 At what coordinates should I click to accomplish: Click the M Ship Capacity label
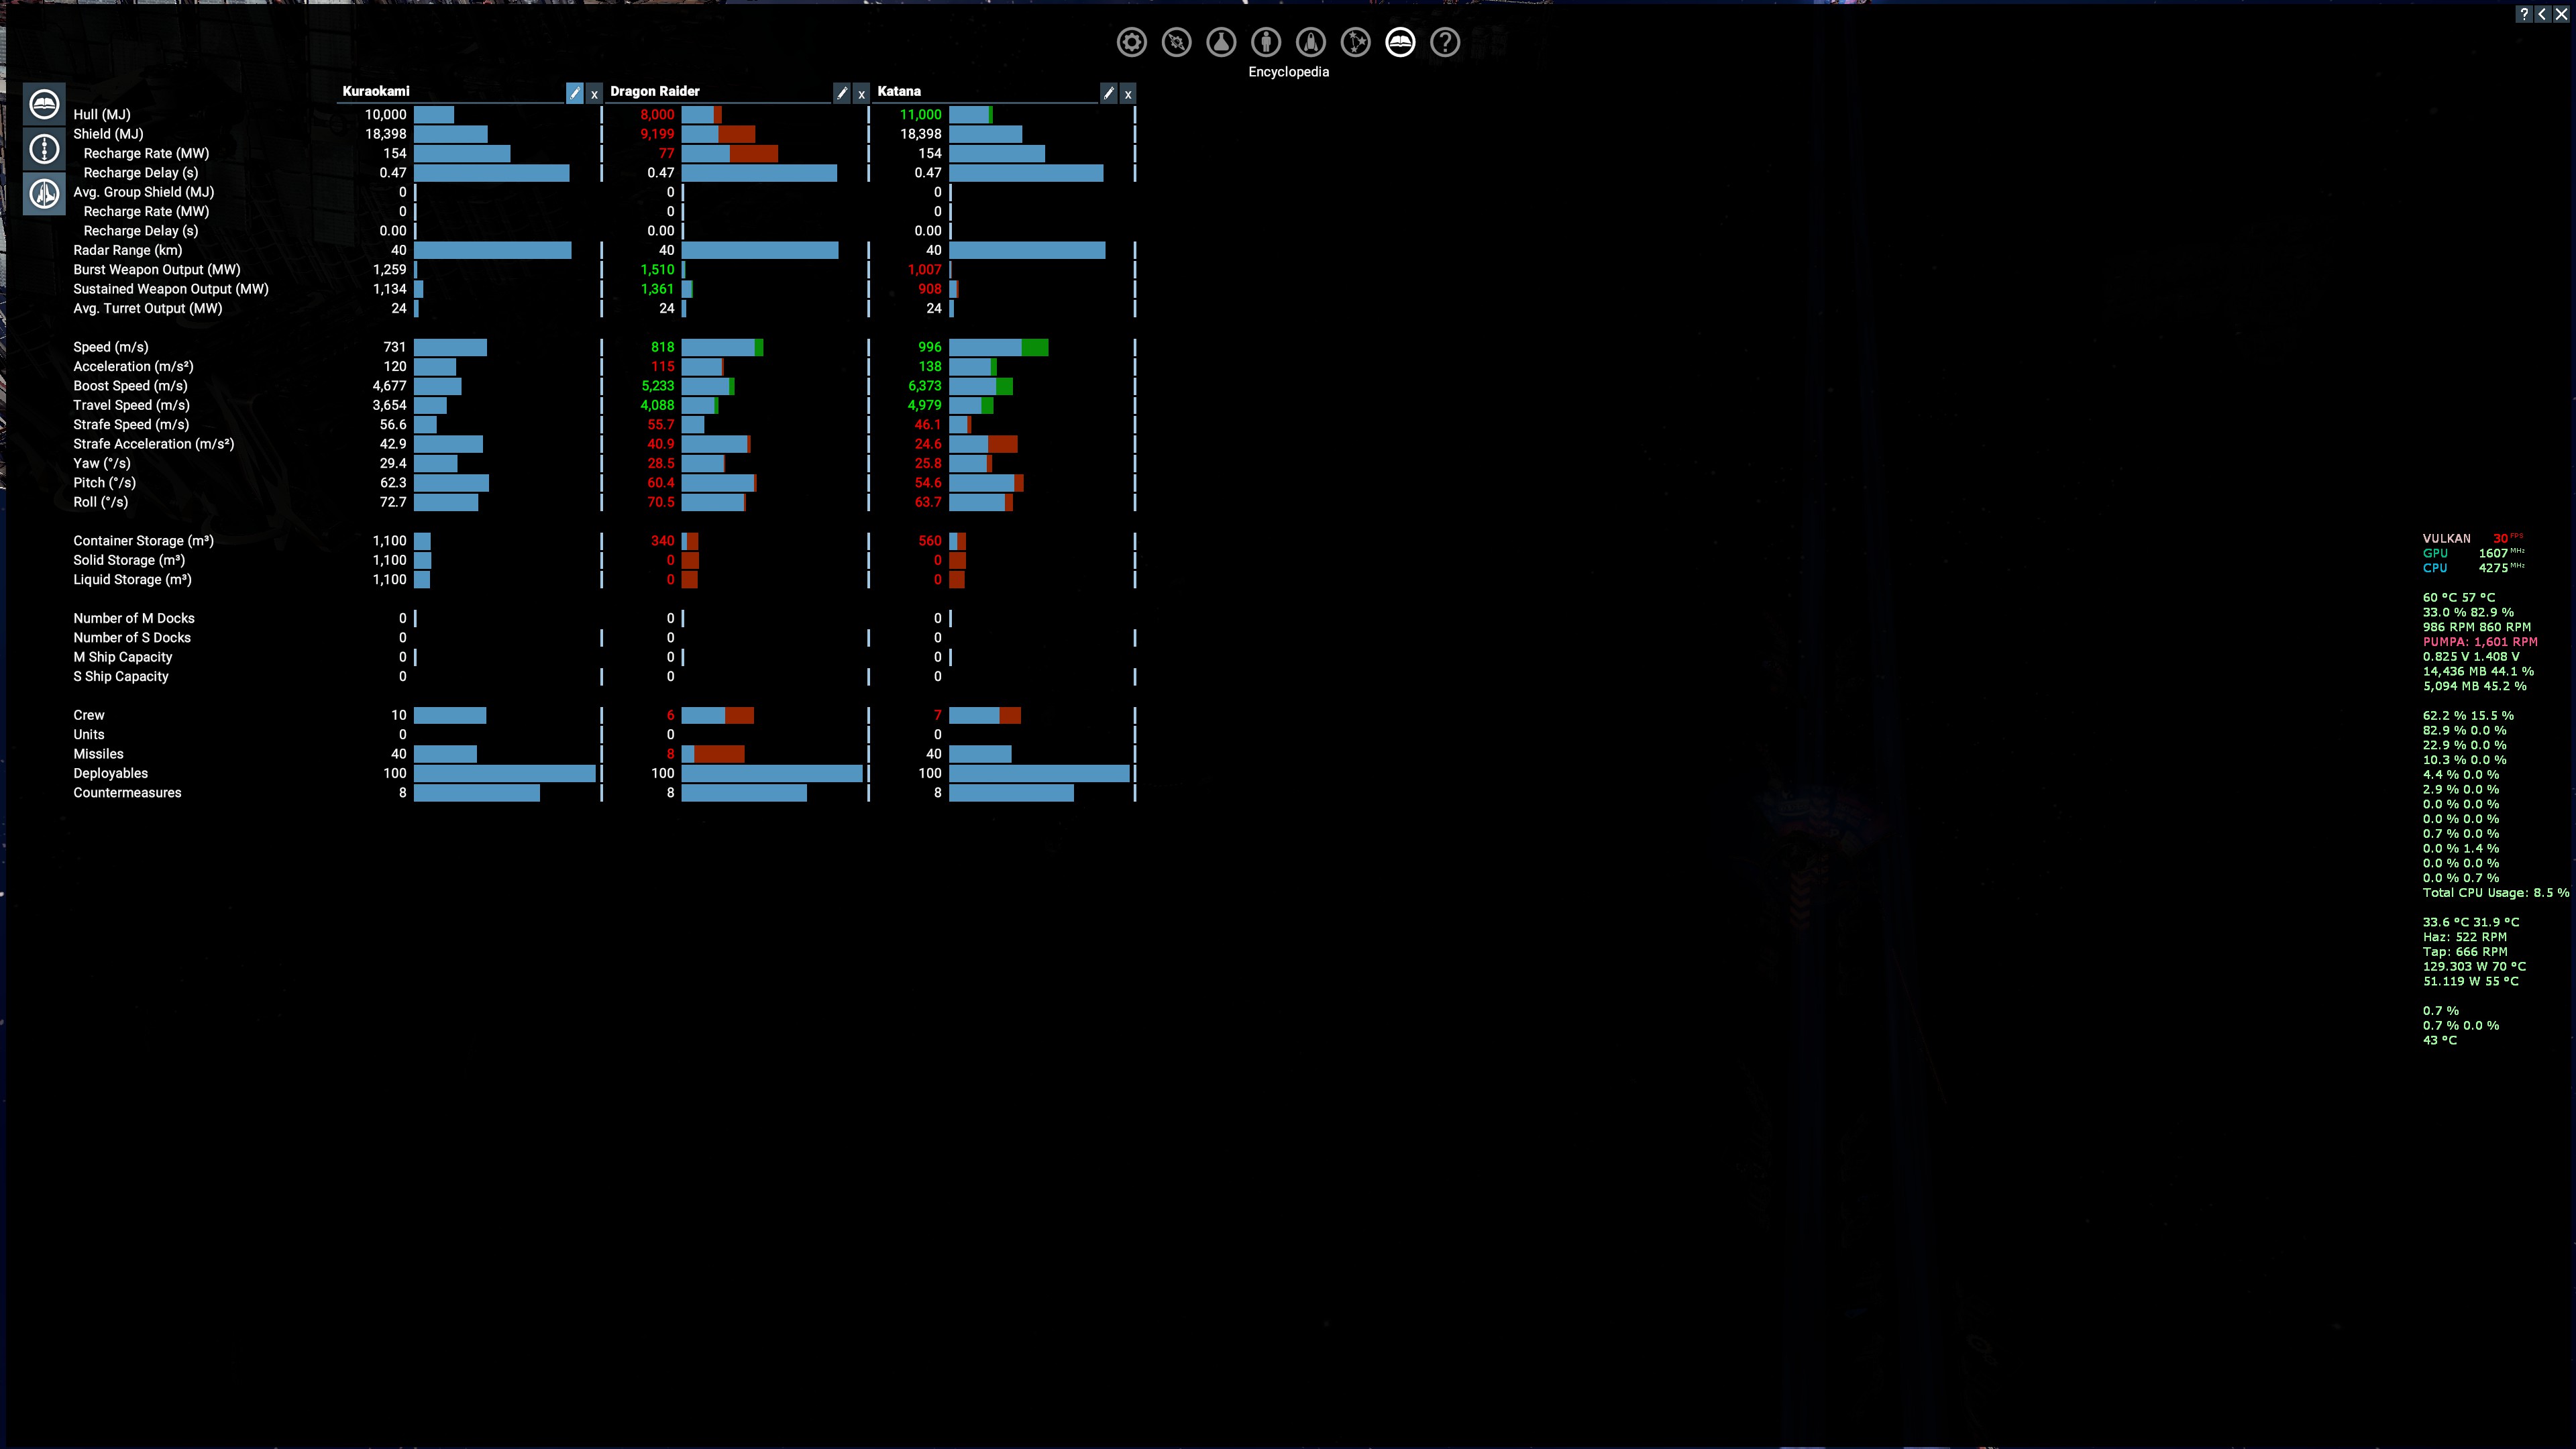click(x=123, y=657)
